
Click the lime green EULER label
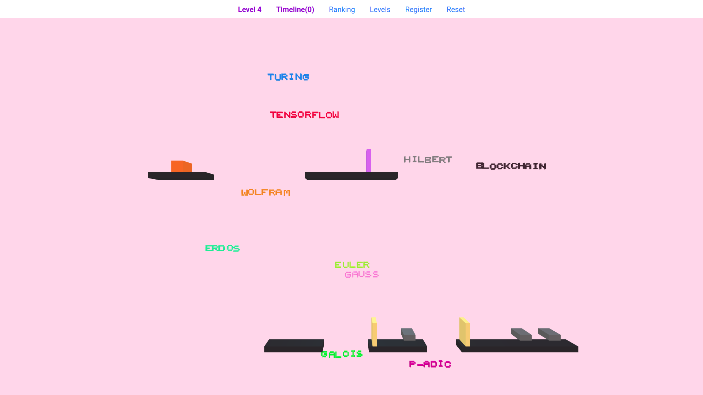pyautogui.click(x=352, y=265)
